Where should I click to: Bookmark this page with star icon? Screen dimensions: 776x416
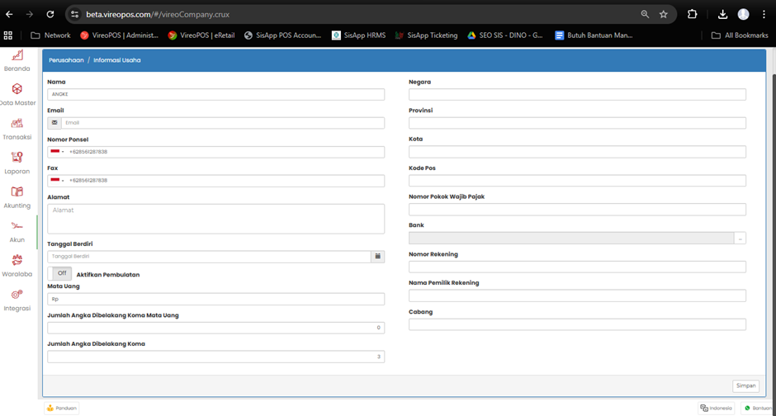[663, 14]
